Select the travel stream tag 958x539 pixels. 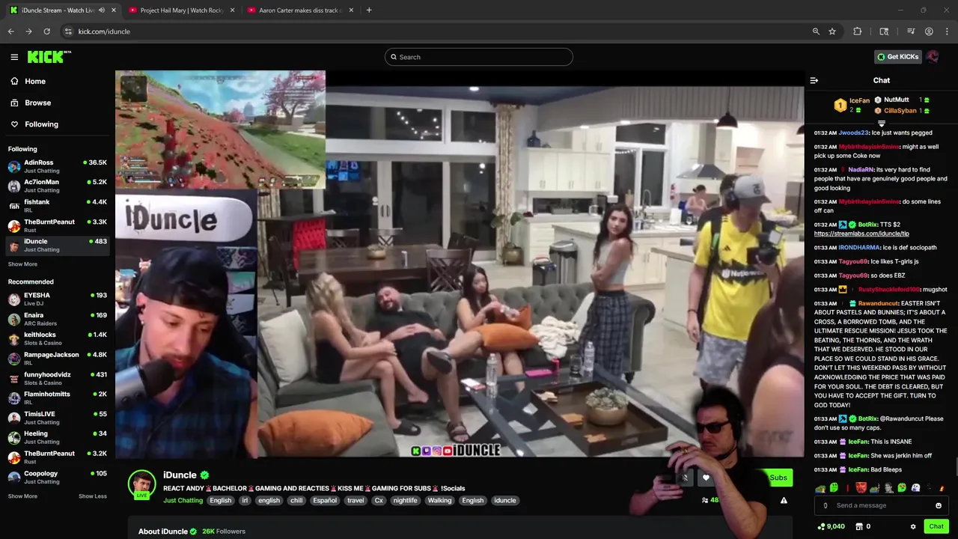[x=356, y=500]
